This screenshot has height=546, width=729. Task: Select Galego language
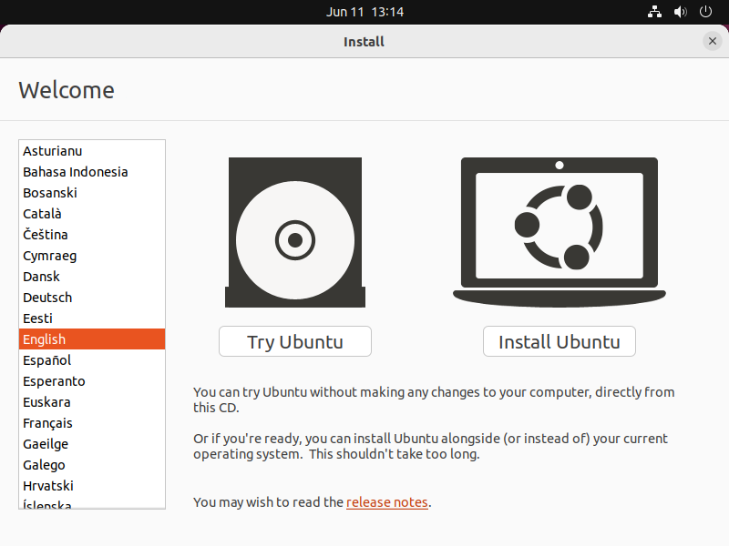pos(92,464)
